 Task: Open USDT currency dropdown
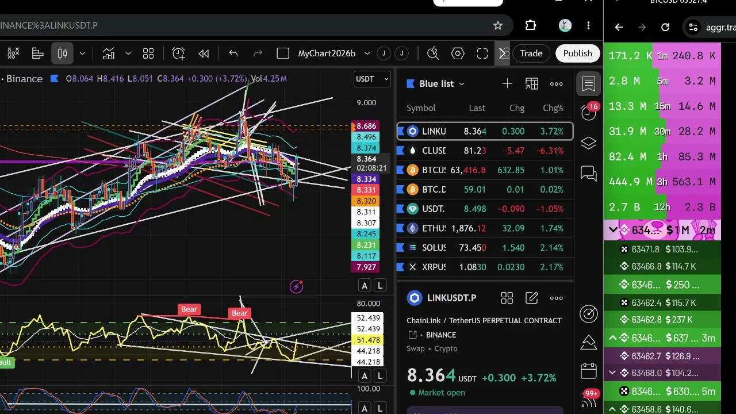click(x=372, y=79)
